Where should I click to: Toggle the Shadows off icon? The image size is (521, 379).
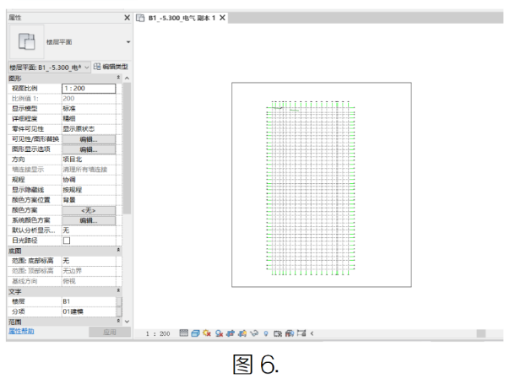[219, 333]
